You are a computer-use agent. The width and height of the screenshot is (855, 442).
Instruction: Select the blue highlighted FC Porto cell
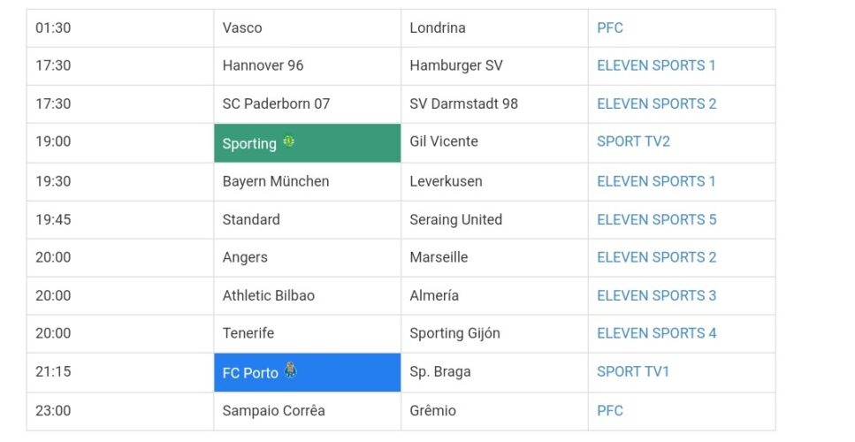pos(308,372)
